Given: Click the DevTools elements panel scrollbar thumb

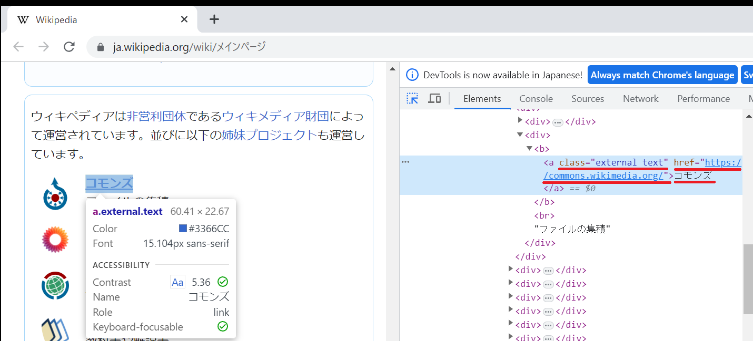Looking at the screenshot, I should pos(748,280).
